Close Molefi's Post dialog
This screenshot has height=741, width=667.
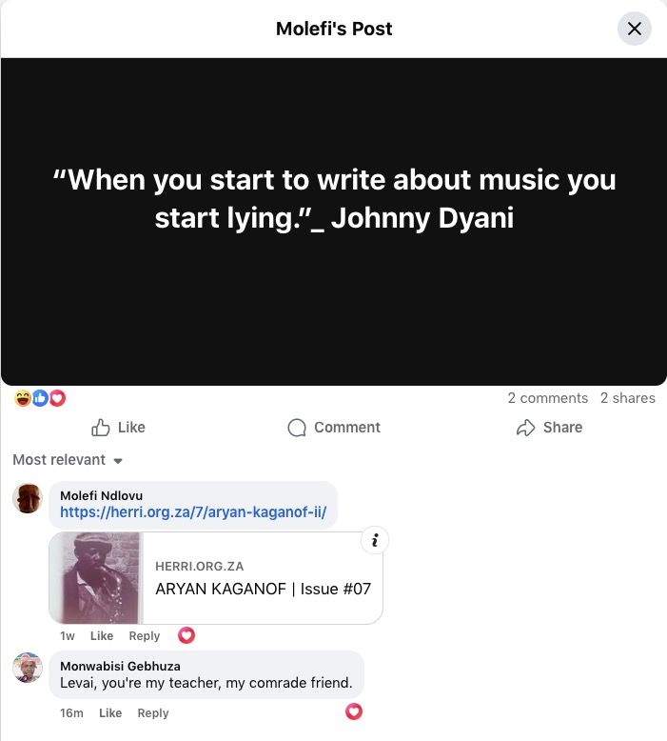(635, 29)
